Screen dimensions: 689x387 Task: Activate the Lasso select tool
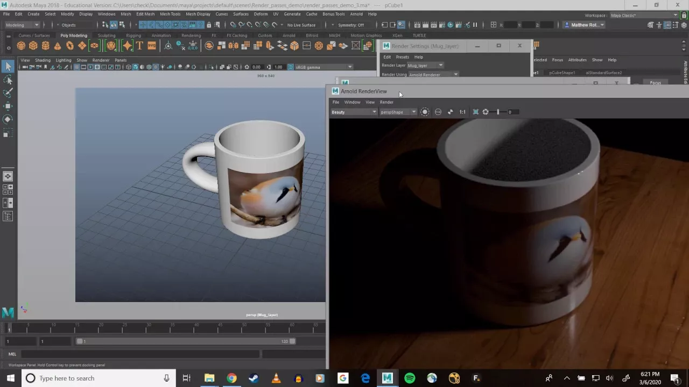(8, 80)
